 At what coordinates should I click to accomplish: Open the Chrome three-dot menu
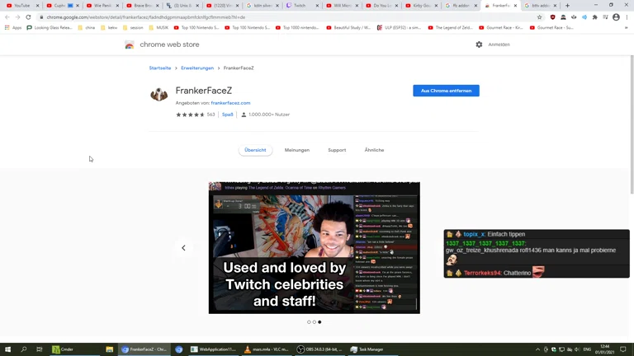[x=627, y=17]
